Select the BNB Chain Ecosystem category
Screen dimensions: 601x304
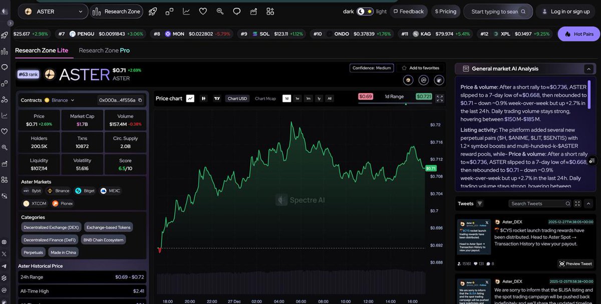(x=103, y=239)
